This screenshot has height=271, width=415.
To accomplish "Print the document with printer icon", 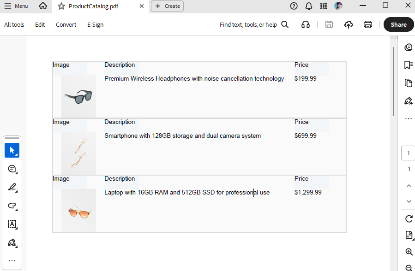I will click(367, 24).
